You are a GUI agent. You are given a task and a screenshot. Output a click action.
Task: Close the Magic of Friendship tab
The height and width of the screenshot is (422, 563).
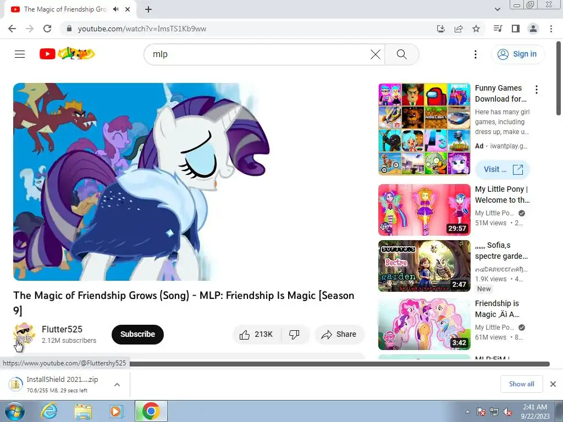point(128,9)
